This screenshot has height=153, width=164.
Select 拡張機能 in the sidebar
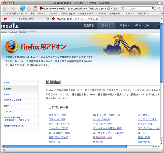click(x=8, y=89)
